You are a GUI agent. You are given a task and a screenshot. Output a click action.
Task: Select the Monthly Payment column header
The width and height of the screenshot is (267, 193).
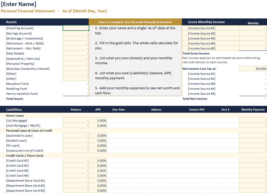pyautogui.click(x=253, y=109)
